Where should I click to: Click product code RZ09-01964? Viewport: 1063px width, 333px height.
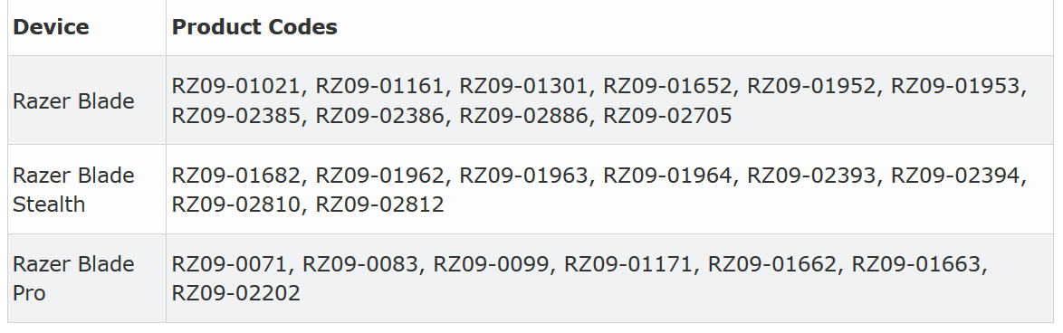pos(667,176)
